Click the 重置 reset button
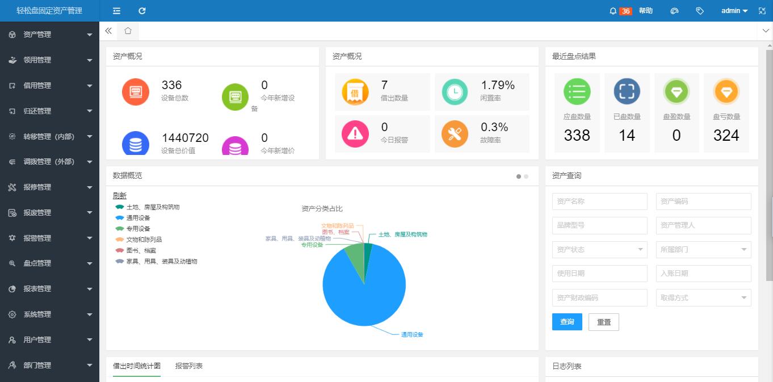The image size is (773, 382). (x=603, y=322)
